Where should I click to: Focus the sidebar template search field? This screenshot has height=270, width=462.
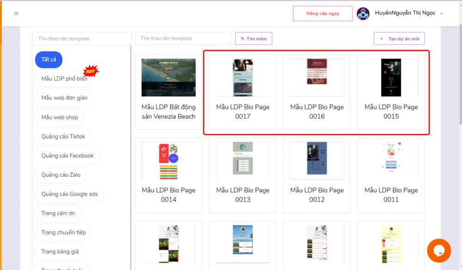point(82,39)
